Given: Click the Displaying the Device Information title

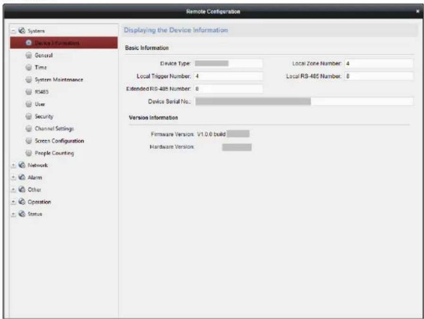Looking at the screenshot, I should pyautogui.click(x=176, y=30).
